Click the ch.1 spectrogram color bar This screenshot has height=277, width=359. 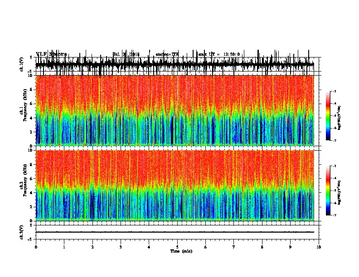click(x=328, y=116)
